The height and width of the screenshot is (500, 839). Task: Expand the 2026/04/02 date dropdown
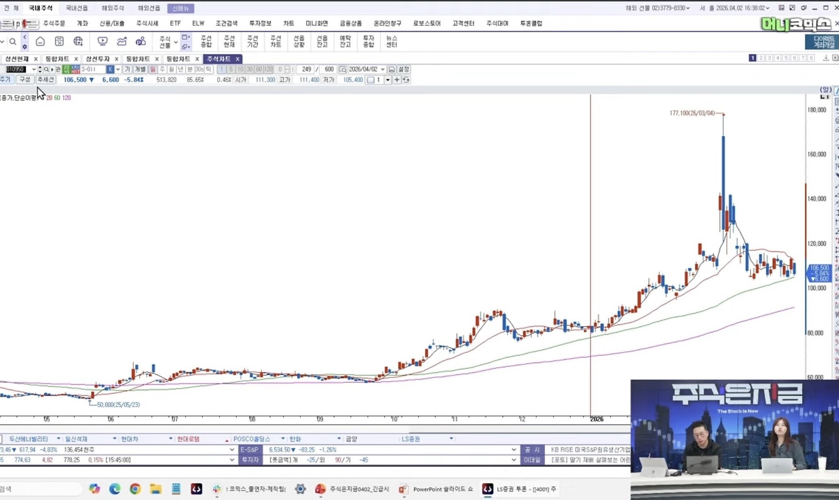click(383, 69)
